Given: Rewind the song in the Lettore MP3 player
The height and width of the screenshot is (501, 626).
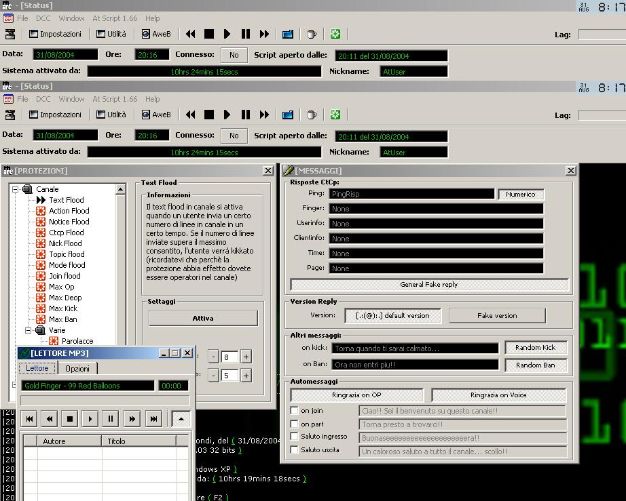Looking at the screenshot, I should click(50, 419).
